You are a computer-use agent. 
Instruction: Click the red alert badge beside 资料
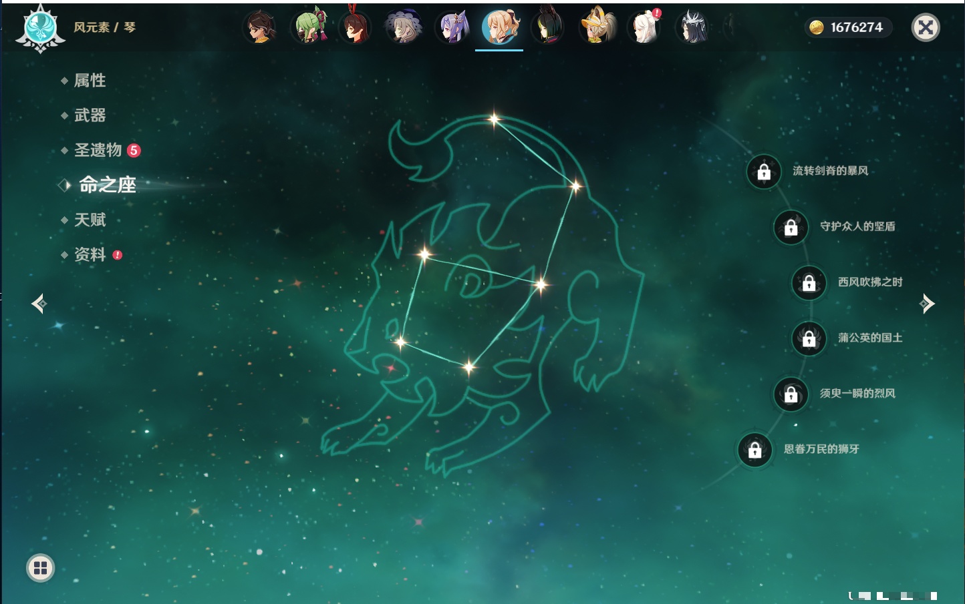118,255
